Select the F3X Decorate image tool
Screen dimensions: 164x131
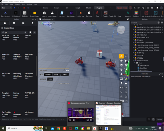[x=121, y=79]
